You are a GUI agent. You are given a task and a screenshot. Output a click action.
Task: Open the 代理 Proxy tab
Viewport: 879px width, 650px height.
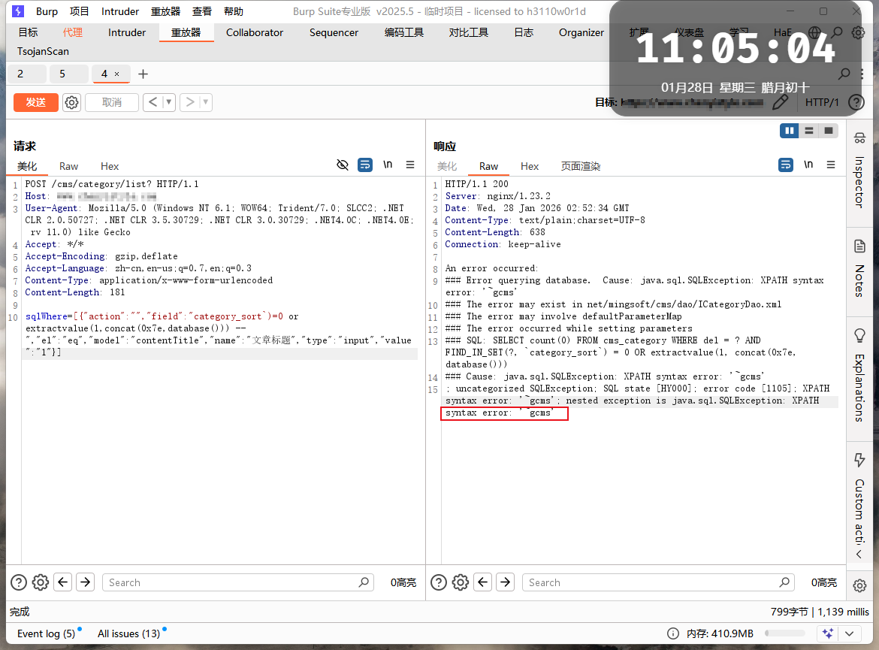point(72,32)
